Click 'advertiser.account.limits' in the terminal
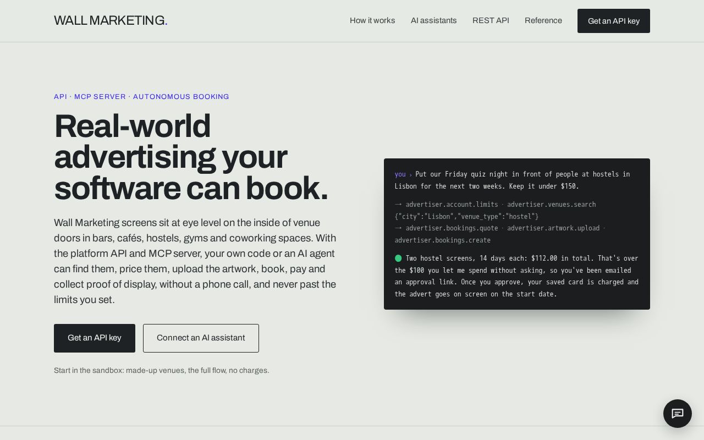 [x=452, y=205]
